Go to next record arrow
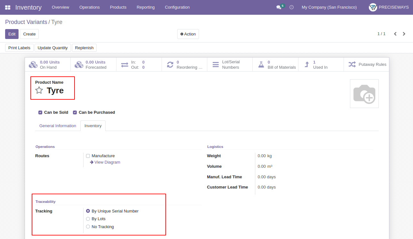413x239 pixels. pyautogui.click(x=404, y=34)
